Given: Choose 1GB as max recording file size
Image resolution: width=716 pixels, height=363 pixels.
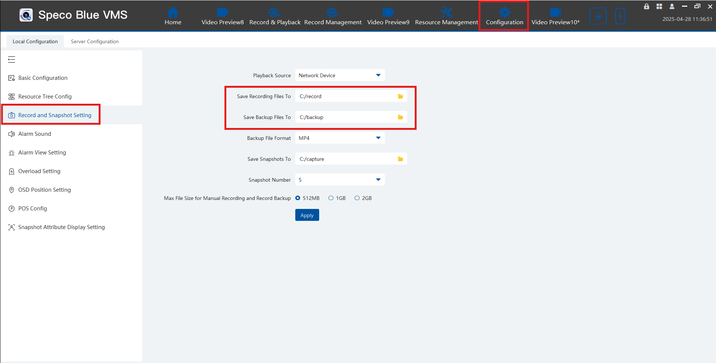Looking at the screenshot, I should 331,198.
